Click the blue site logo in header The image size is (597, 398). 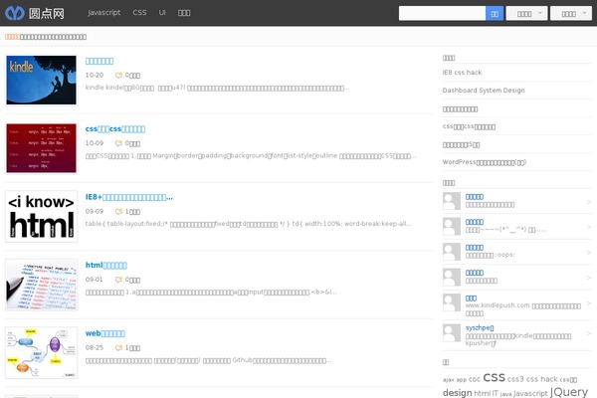tap(35, 13)
